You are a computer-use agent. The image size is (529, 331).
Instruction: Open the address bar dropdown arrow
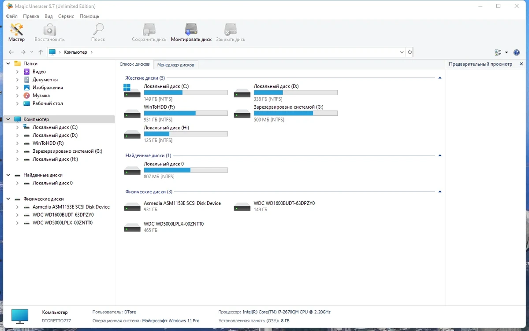402,52
